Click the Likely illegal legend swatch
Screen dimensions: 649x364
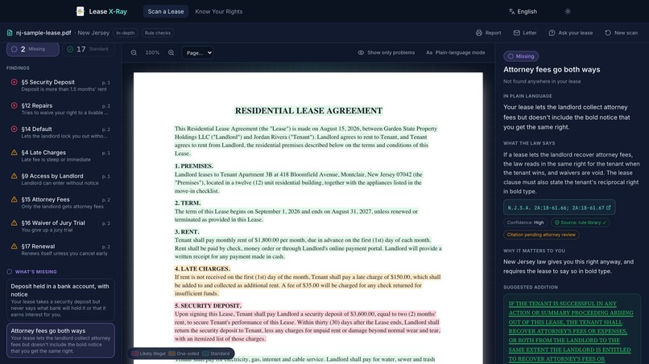135,354
